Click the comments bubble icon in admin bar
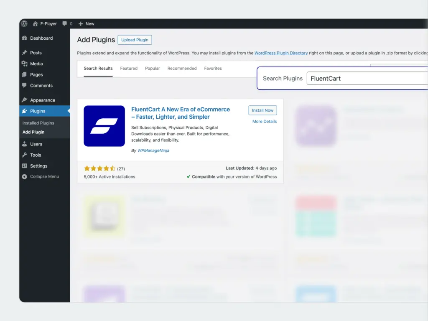Screen dimensions: 428x321 (x=64, y=23)
